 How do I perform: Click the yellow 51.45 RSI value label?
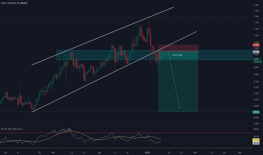pyautogui.click(x=256, y=140)
